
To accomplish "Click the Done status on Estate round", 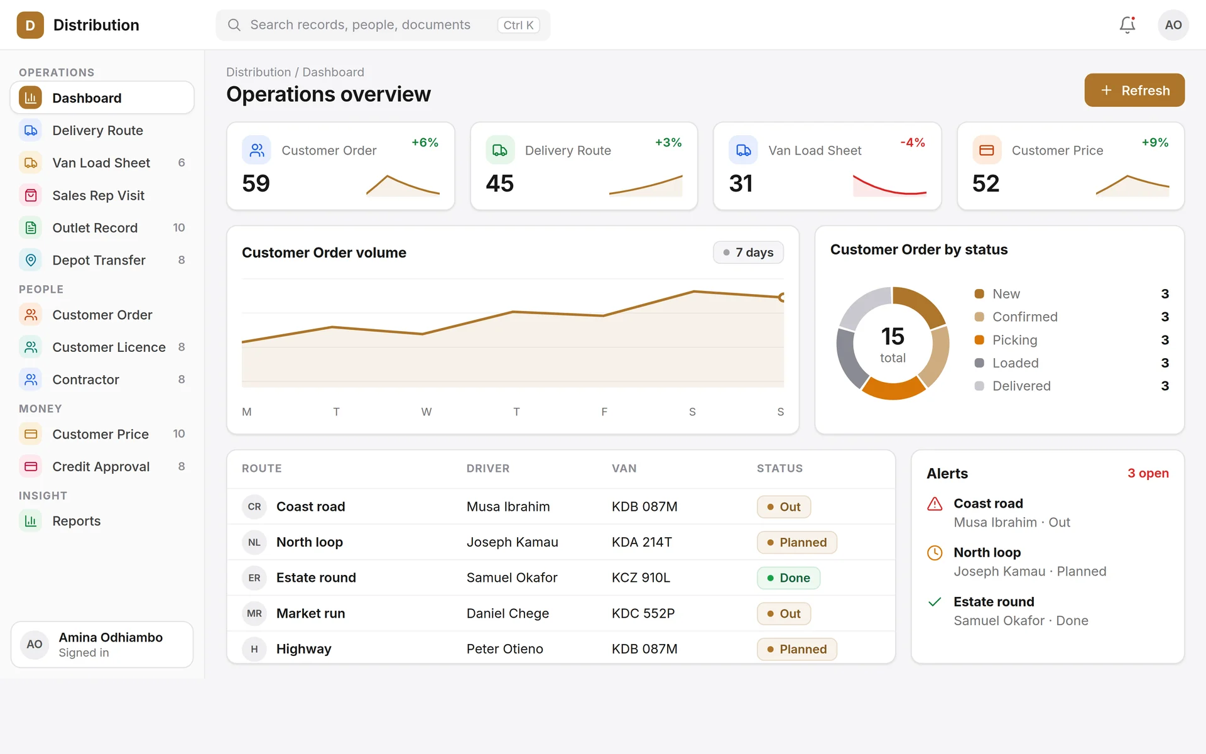I will tap(788, 578).
